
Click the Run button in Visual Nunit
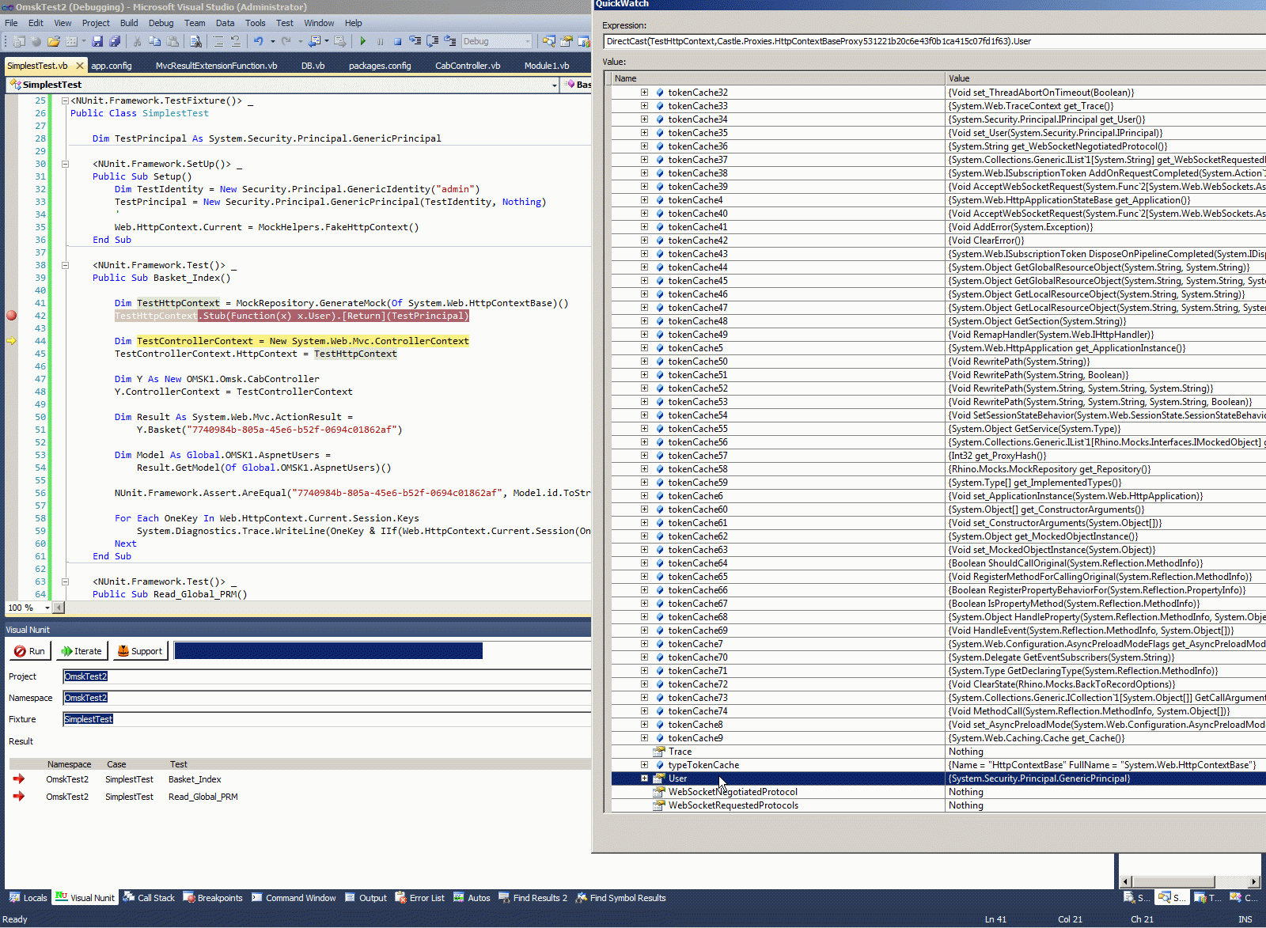[30, 651]
